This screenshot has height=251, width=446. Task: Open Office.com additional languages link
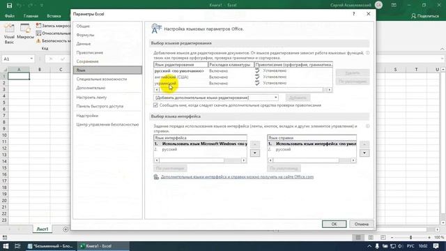(237, 176)
